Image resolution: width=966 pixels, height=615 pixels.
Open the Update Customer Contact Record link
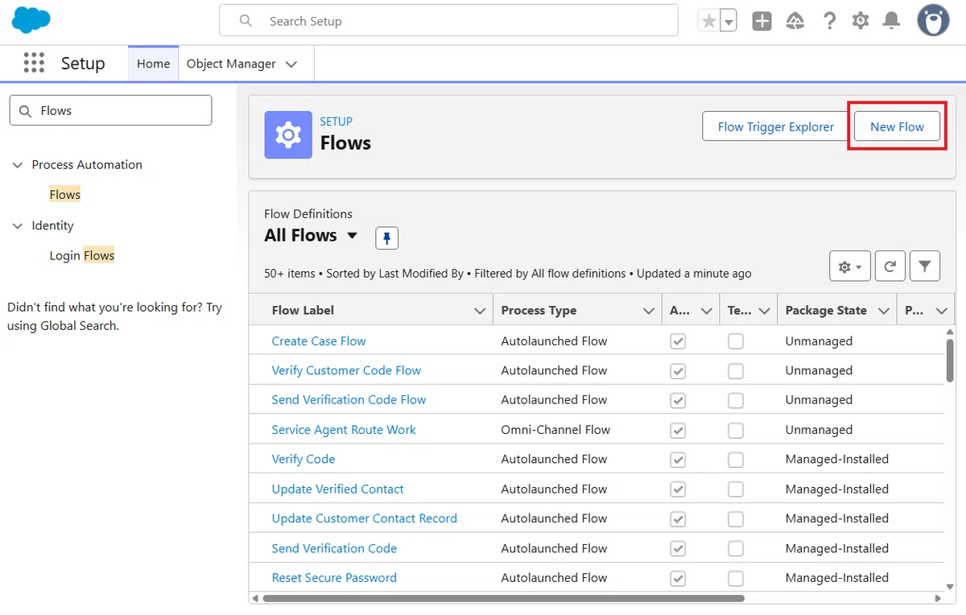point(365,519)
